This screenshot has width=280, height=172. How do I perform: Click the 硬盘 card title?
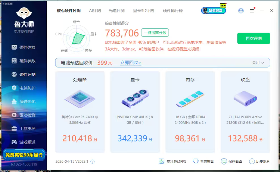[x=245, y=80]
